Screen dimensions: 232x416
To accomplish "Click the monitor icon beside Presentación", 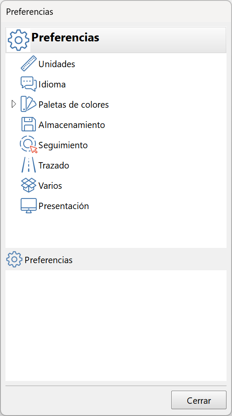I will pos(29,206).
